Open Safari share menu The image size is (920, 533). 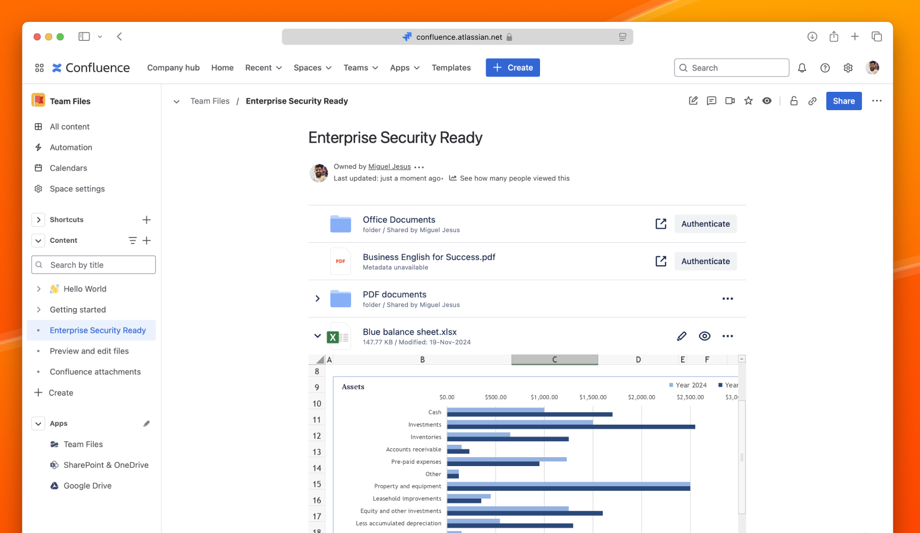(x=833, y=36)
